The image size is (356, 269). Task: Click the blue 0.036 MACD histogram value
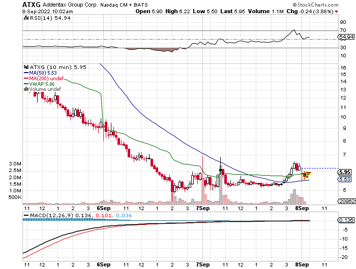coord(124,216)
